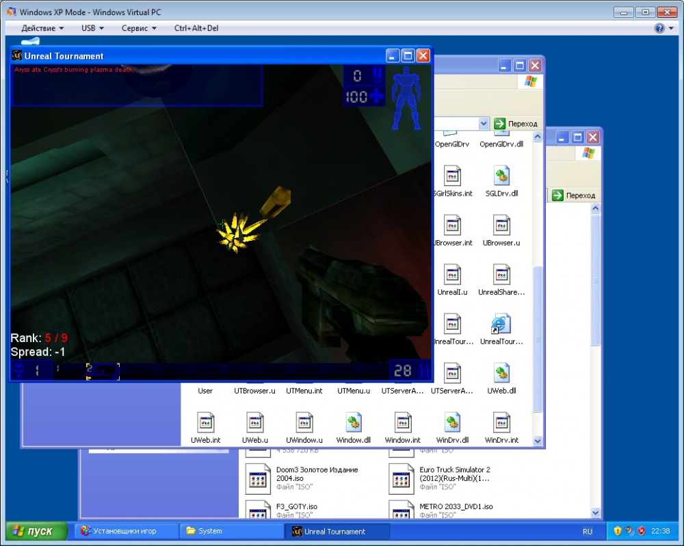Select the Euro Truck Simulator 2 ISO file

pyautogui.click(x=401, y=479)
